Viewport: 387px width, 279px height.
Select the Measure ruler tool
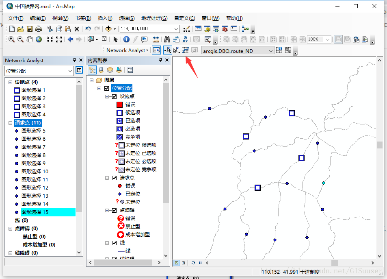[156, 39]
